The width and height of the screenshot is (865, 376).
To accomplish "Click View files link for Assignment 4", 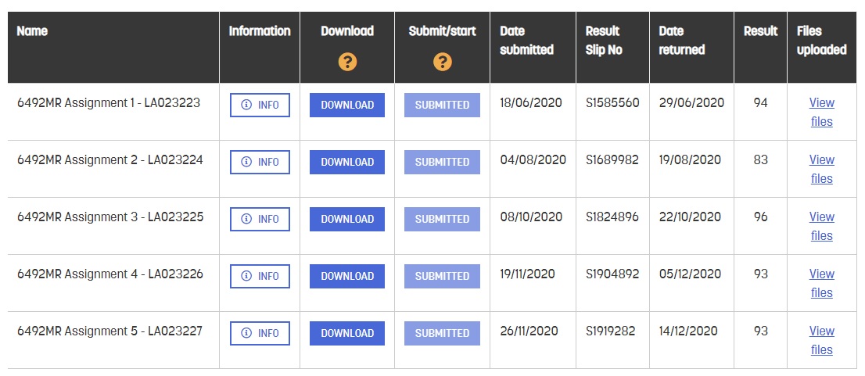I will [821, 283].
